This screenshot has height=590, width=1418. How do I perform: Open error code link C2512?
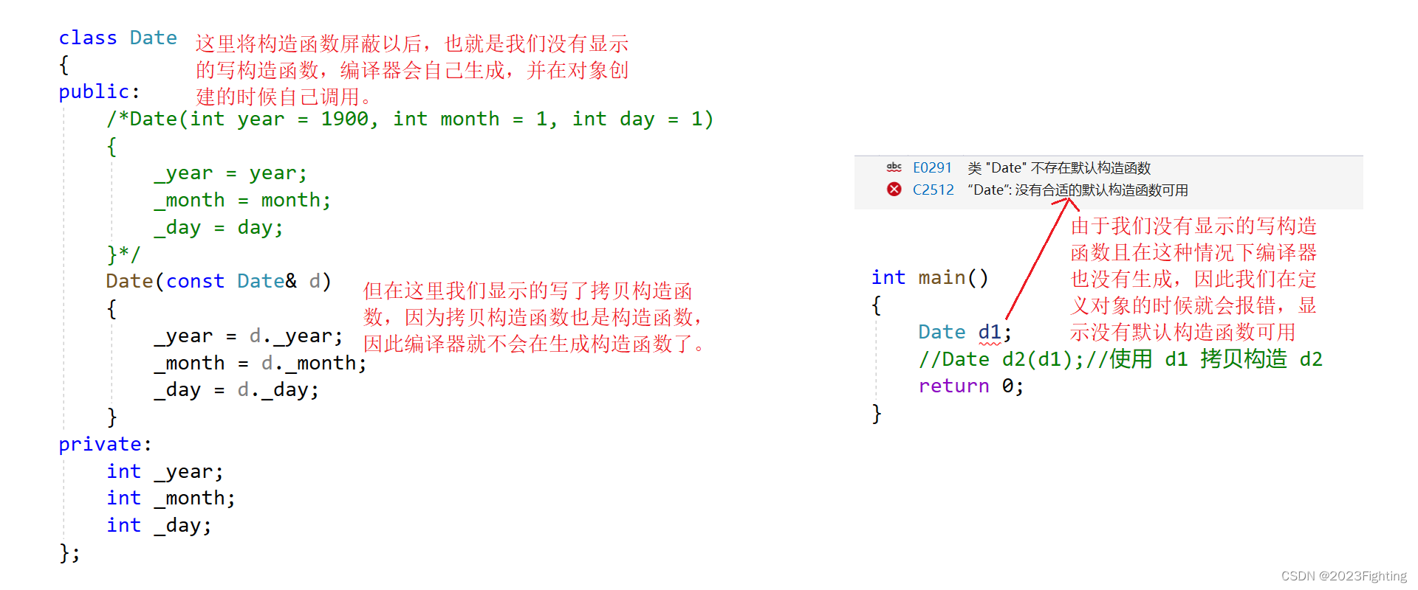(x=933, y=190)
